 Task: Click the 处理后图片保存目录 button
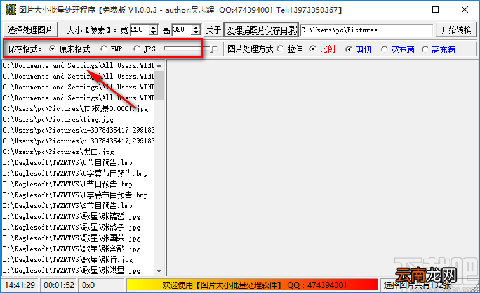pos(262,30)
